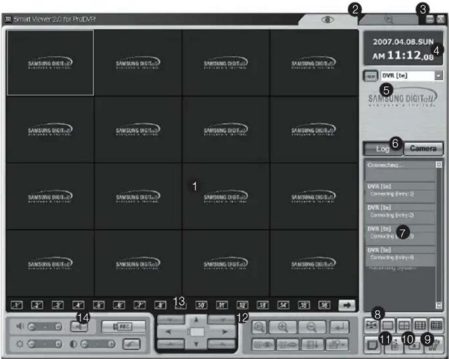This screenshot has width=449, height=359.
Task: Reset image settings with curved arrow button
Action: [132, 344]
